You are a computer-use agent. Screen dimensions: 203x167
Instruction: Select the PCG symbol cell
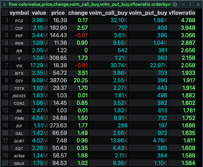coord(19,20)
